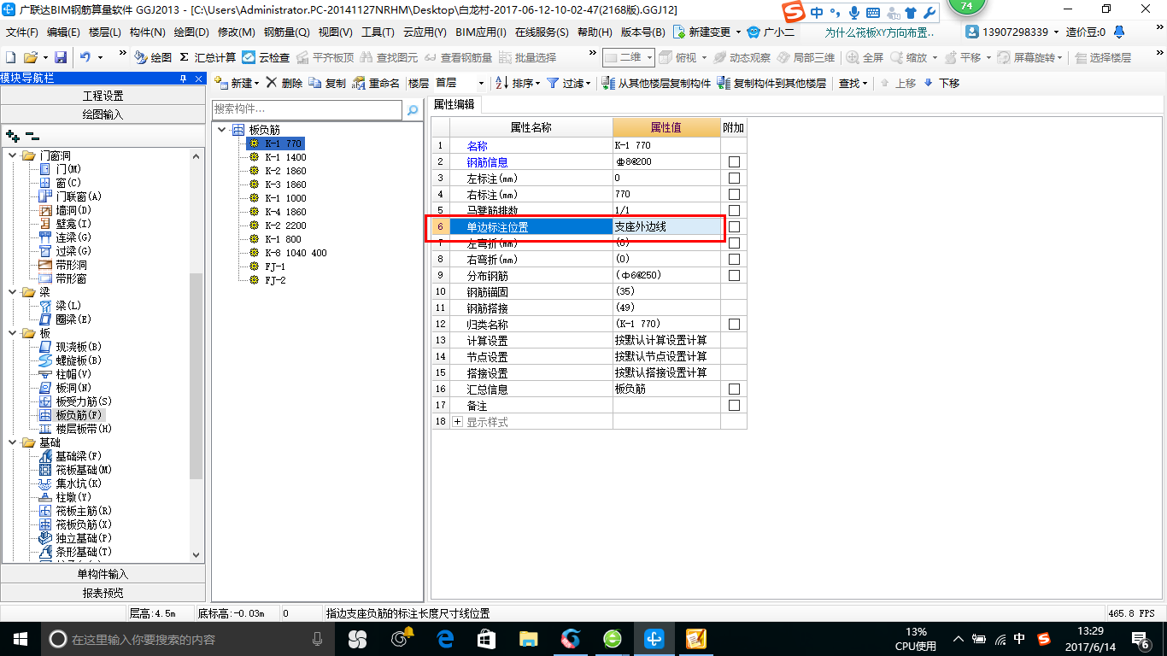Image resolution: width=1167 pixels, height=656 pixels.
Task: Open the BIM应用(I) menu
Action: pyautogui.click(x=481, y=32)
